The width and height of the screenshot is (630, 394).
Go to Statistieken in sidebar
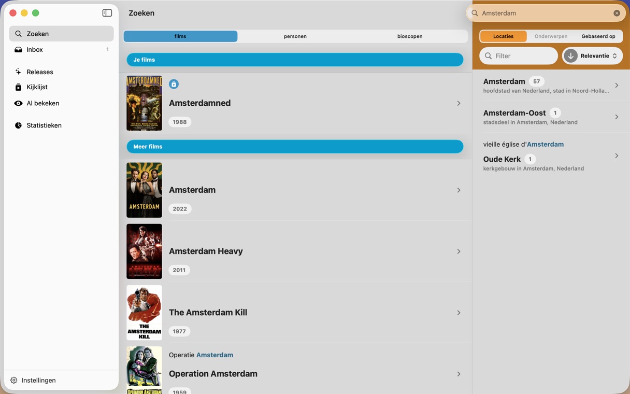[x=61, y=125]
